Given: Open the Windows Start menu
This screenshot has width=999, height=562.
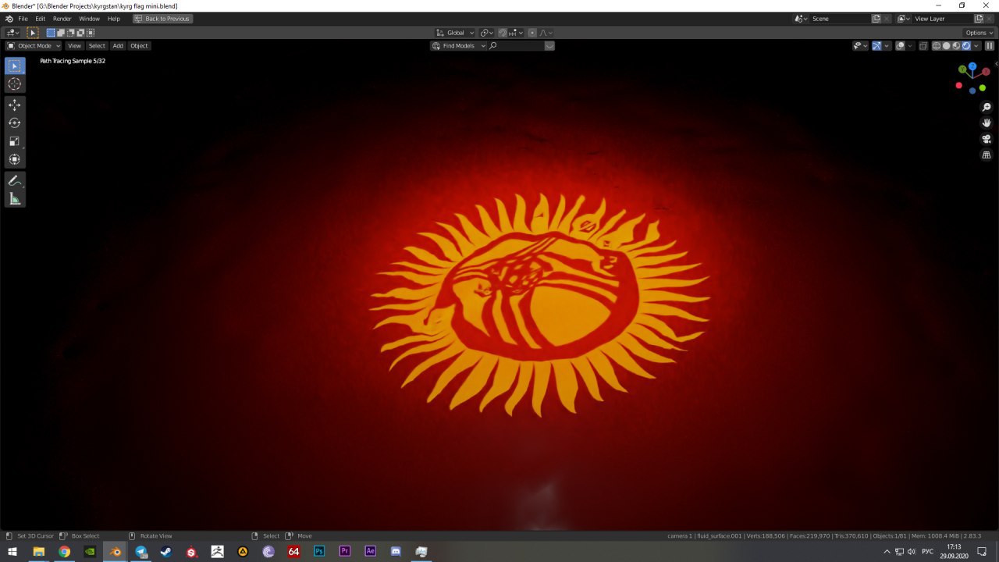Looking at the screenshot, I should [x=12, y=552].
